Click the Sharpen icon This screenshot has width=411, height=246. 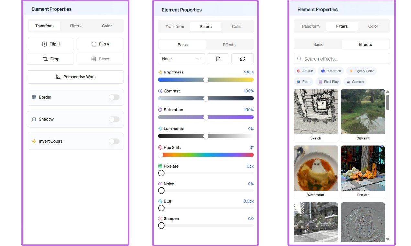[x=160, y=218]
